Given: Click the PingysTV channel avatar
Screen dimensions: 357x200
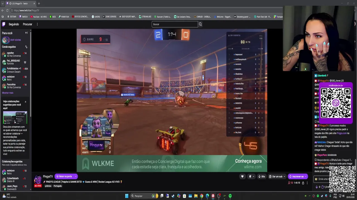Looking at the screenshot, I should pyautogui.click(x=38, y=180).
